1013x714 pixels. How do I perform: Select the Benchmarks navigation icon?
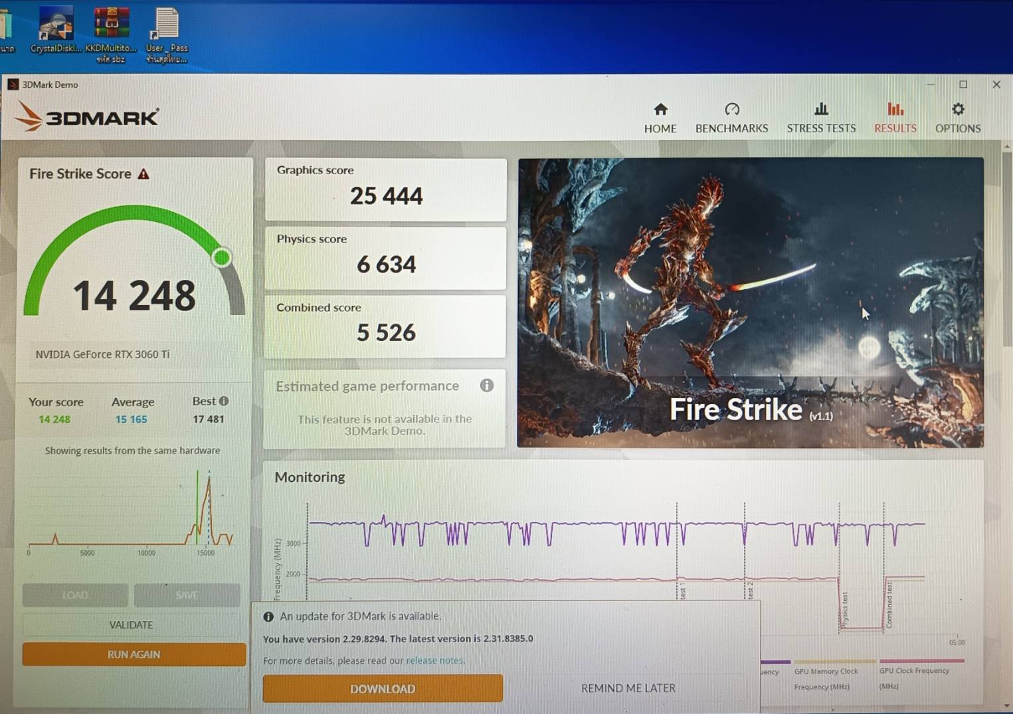point(731,117)
